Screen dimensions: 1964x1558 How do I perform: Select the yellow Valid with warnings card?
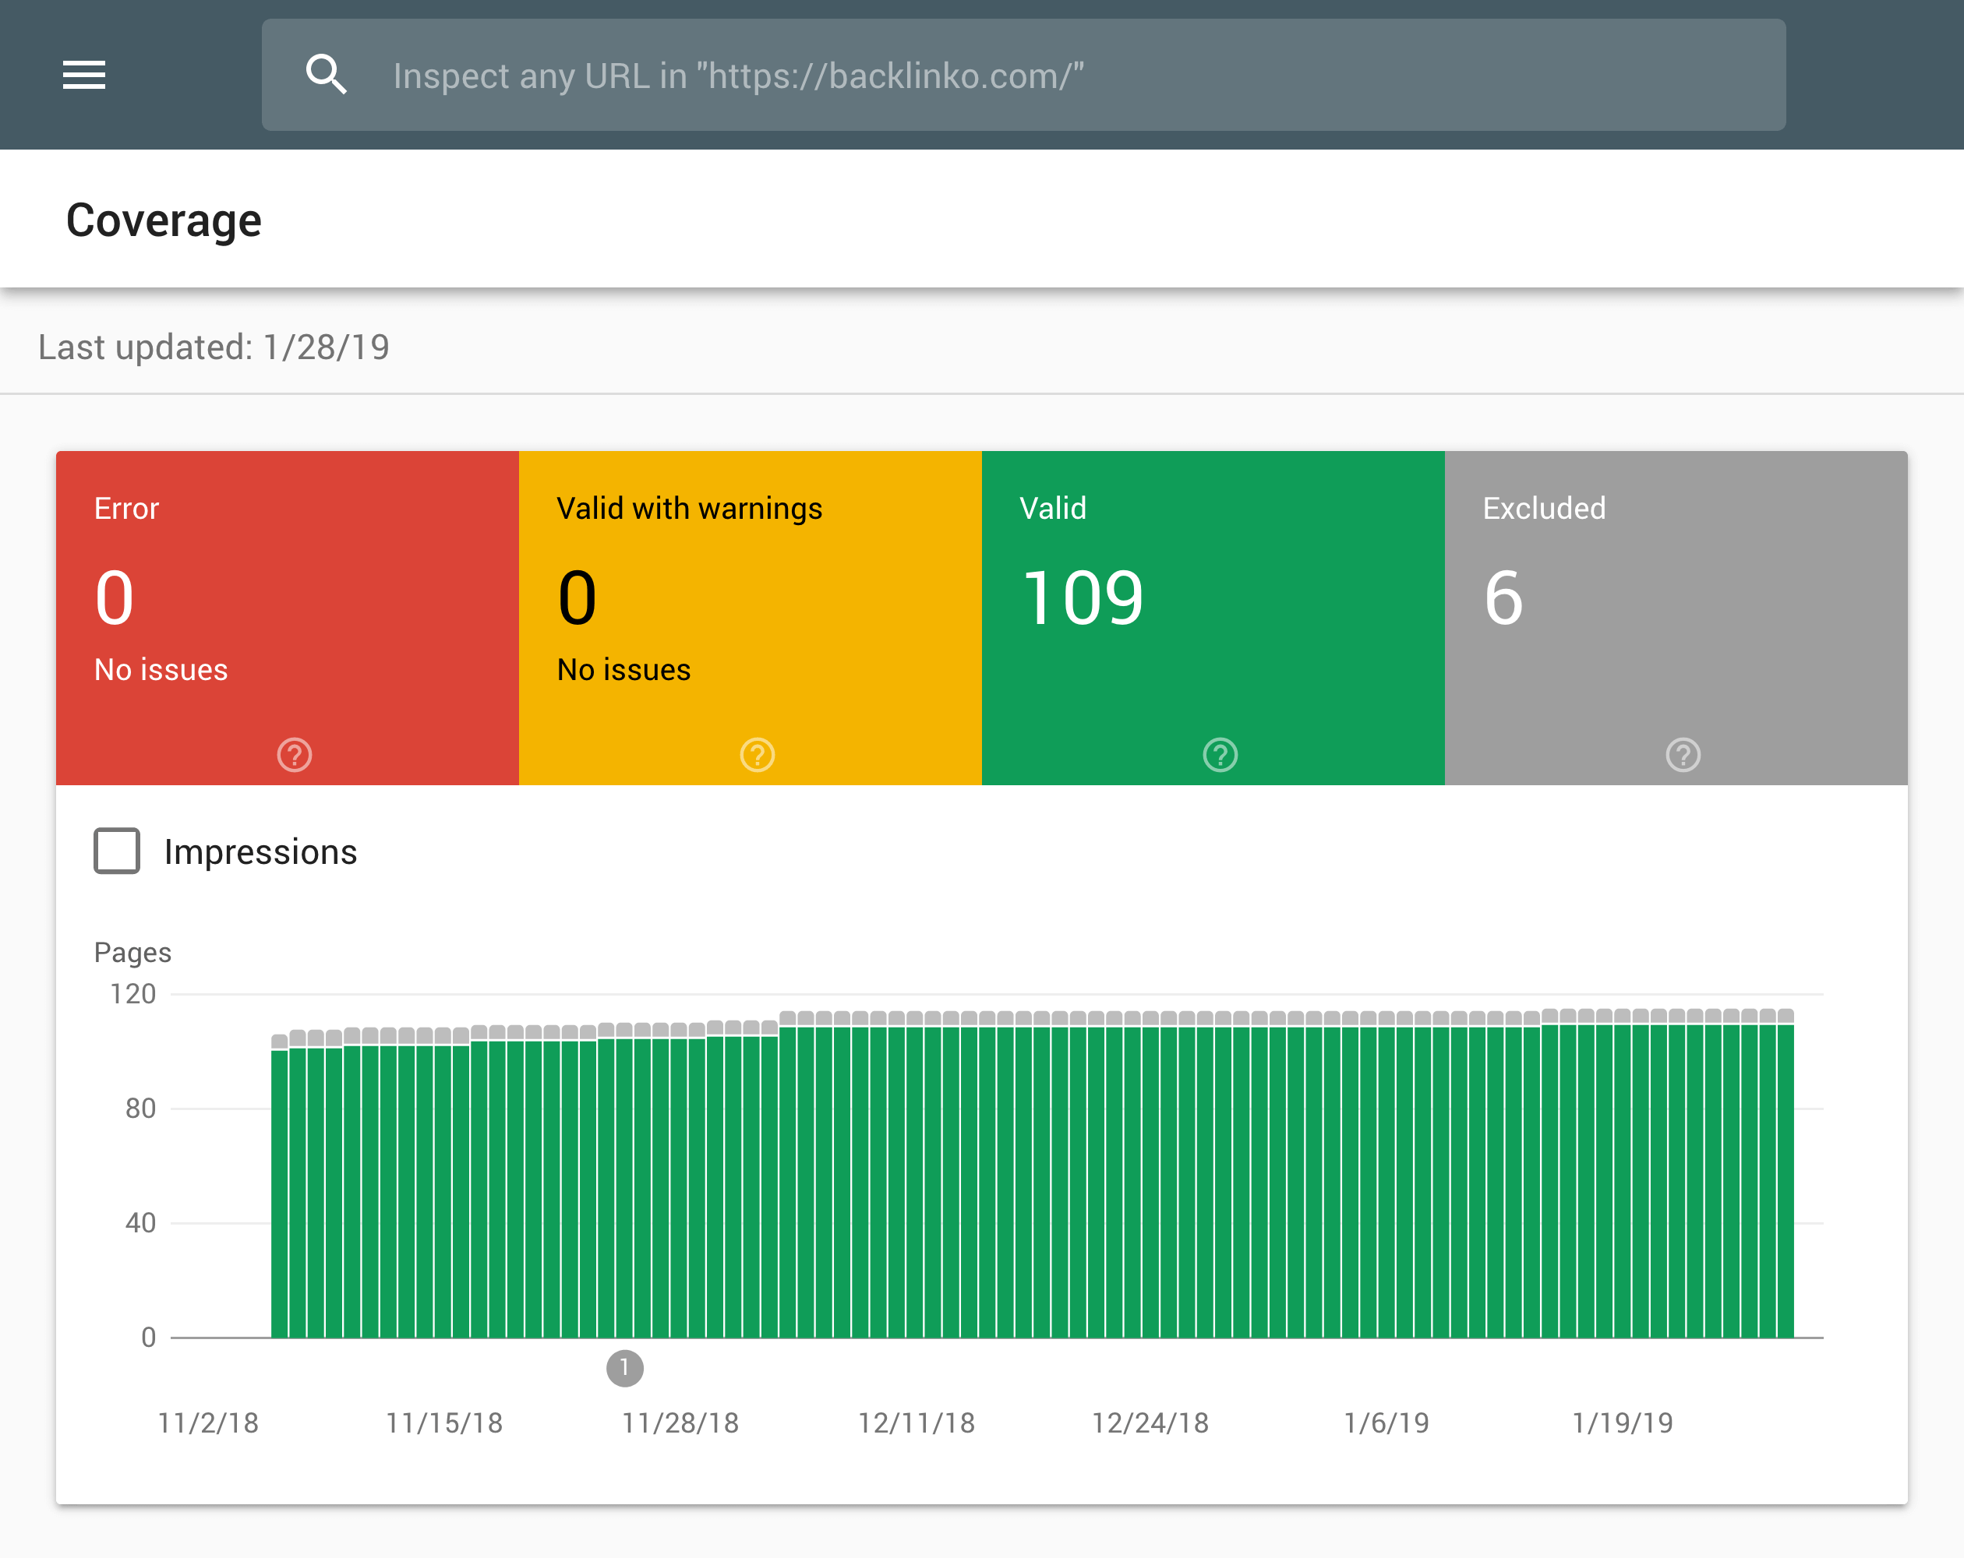click(750, 618)
